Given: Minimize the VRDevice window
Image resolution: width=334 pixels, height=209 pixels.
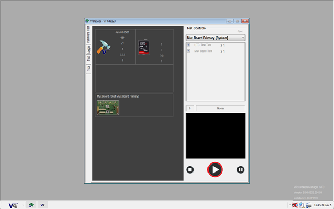Looking at the screenshot, I should pyautogui.click(x=229, y=21).
